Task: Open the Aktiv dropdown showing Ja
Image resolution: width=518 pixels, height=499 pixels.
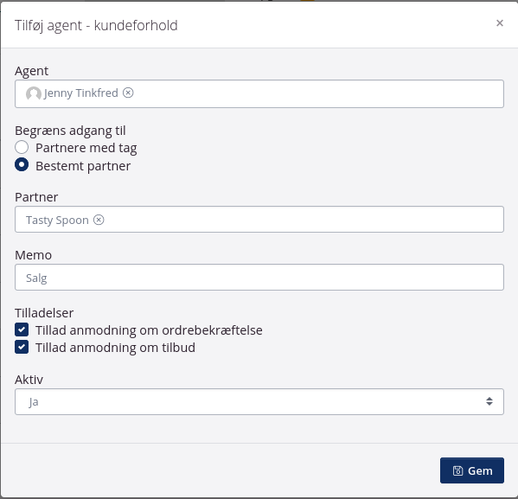Action: pyautogui.click(x=259, y=401)
